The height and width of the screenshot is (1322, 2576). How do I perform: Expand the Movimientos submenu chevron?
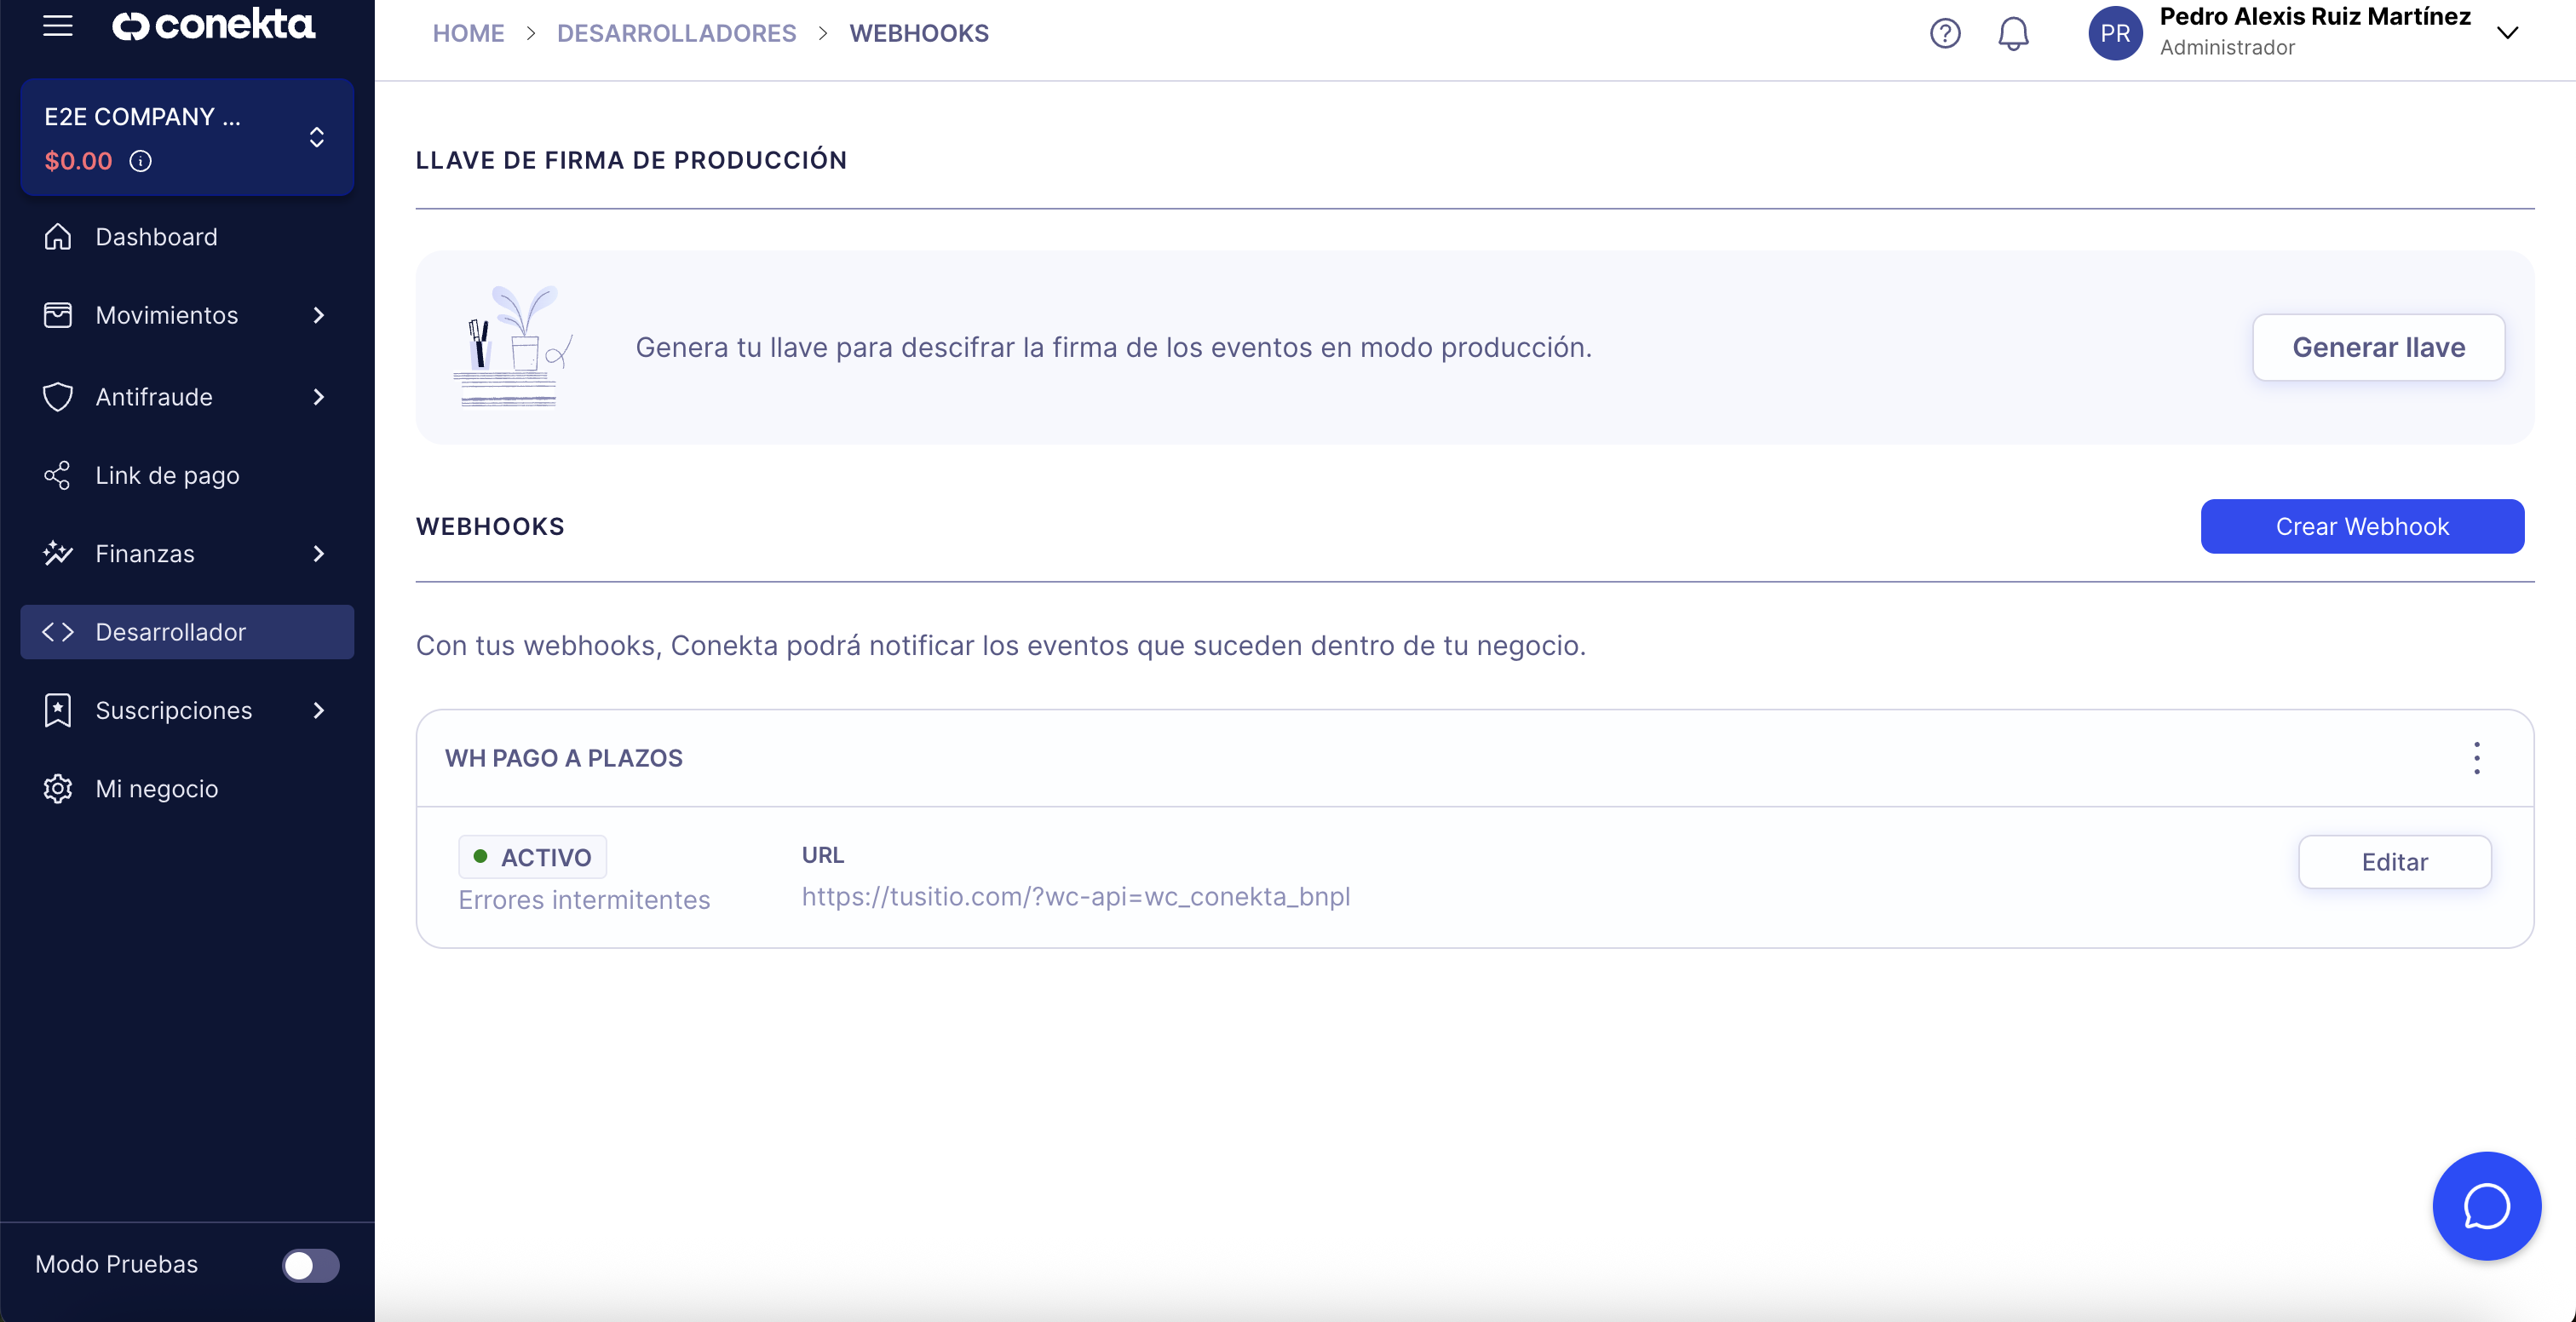pyautogui.click(x=319, y=315)
